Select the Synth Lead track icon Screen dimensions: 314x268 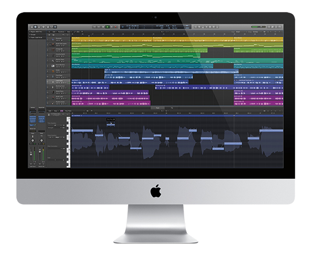(x=53, y=98)
